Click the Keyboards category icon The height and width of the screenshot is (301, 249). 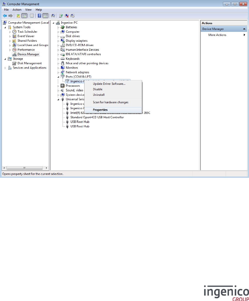63,59
